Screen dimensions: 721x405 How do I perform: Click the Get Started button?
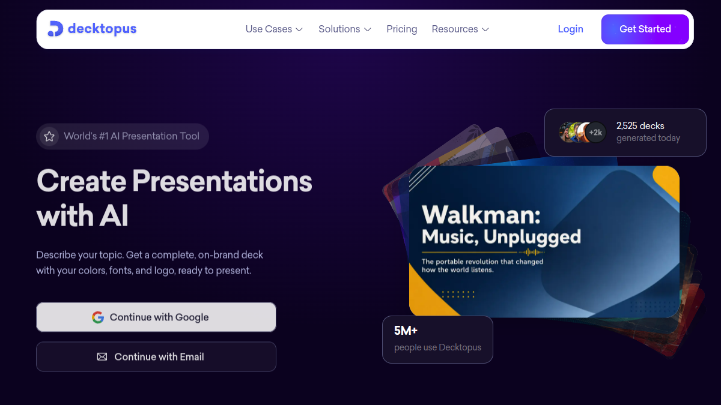tap(645, 29)
